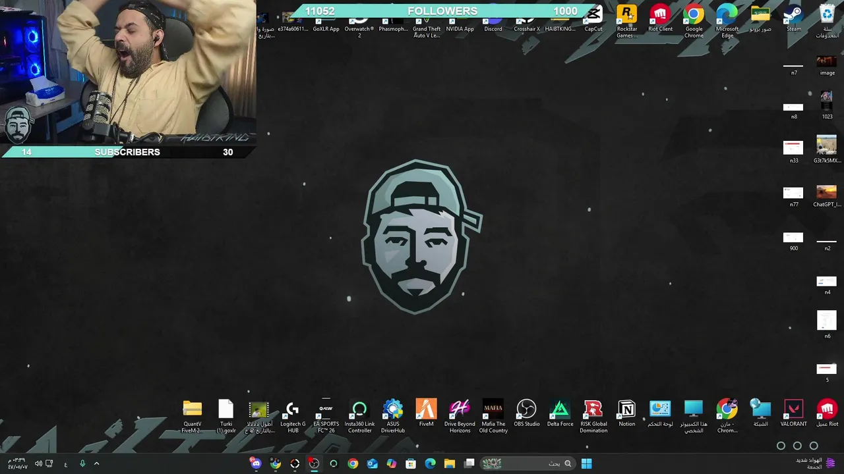The width and height of the screenshot is (844, 474).
Task: Select the desktop file named 1023
Action: coord(827,105)
